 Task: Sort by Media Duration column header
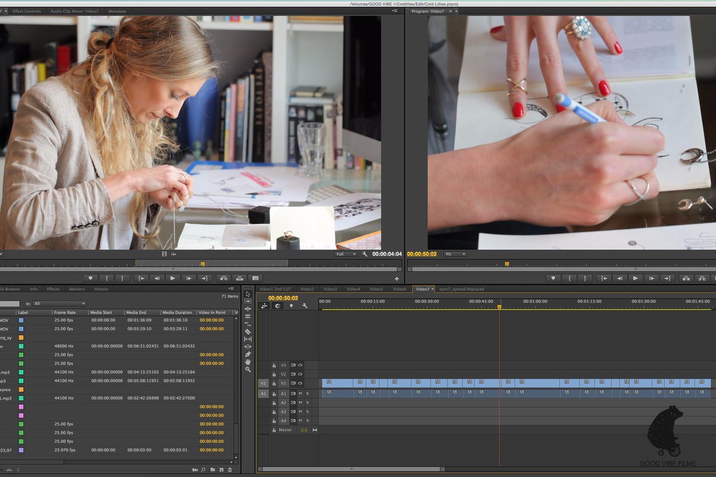coord(178,312)
